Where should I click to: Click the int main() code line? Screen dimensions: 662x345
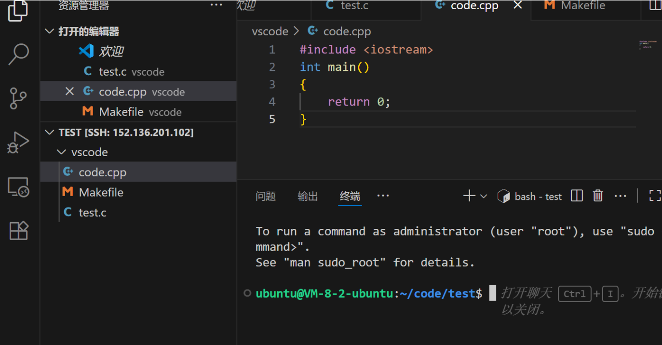[335, 67]
